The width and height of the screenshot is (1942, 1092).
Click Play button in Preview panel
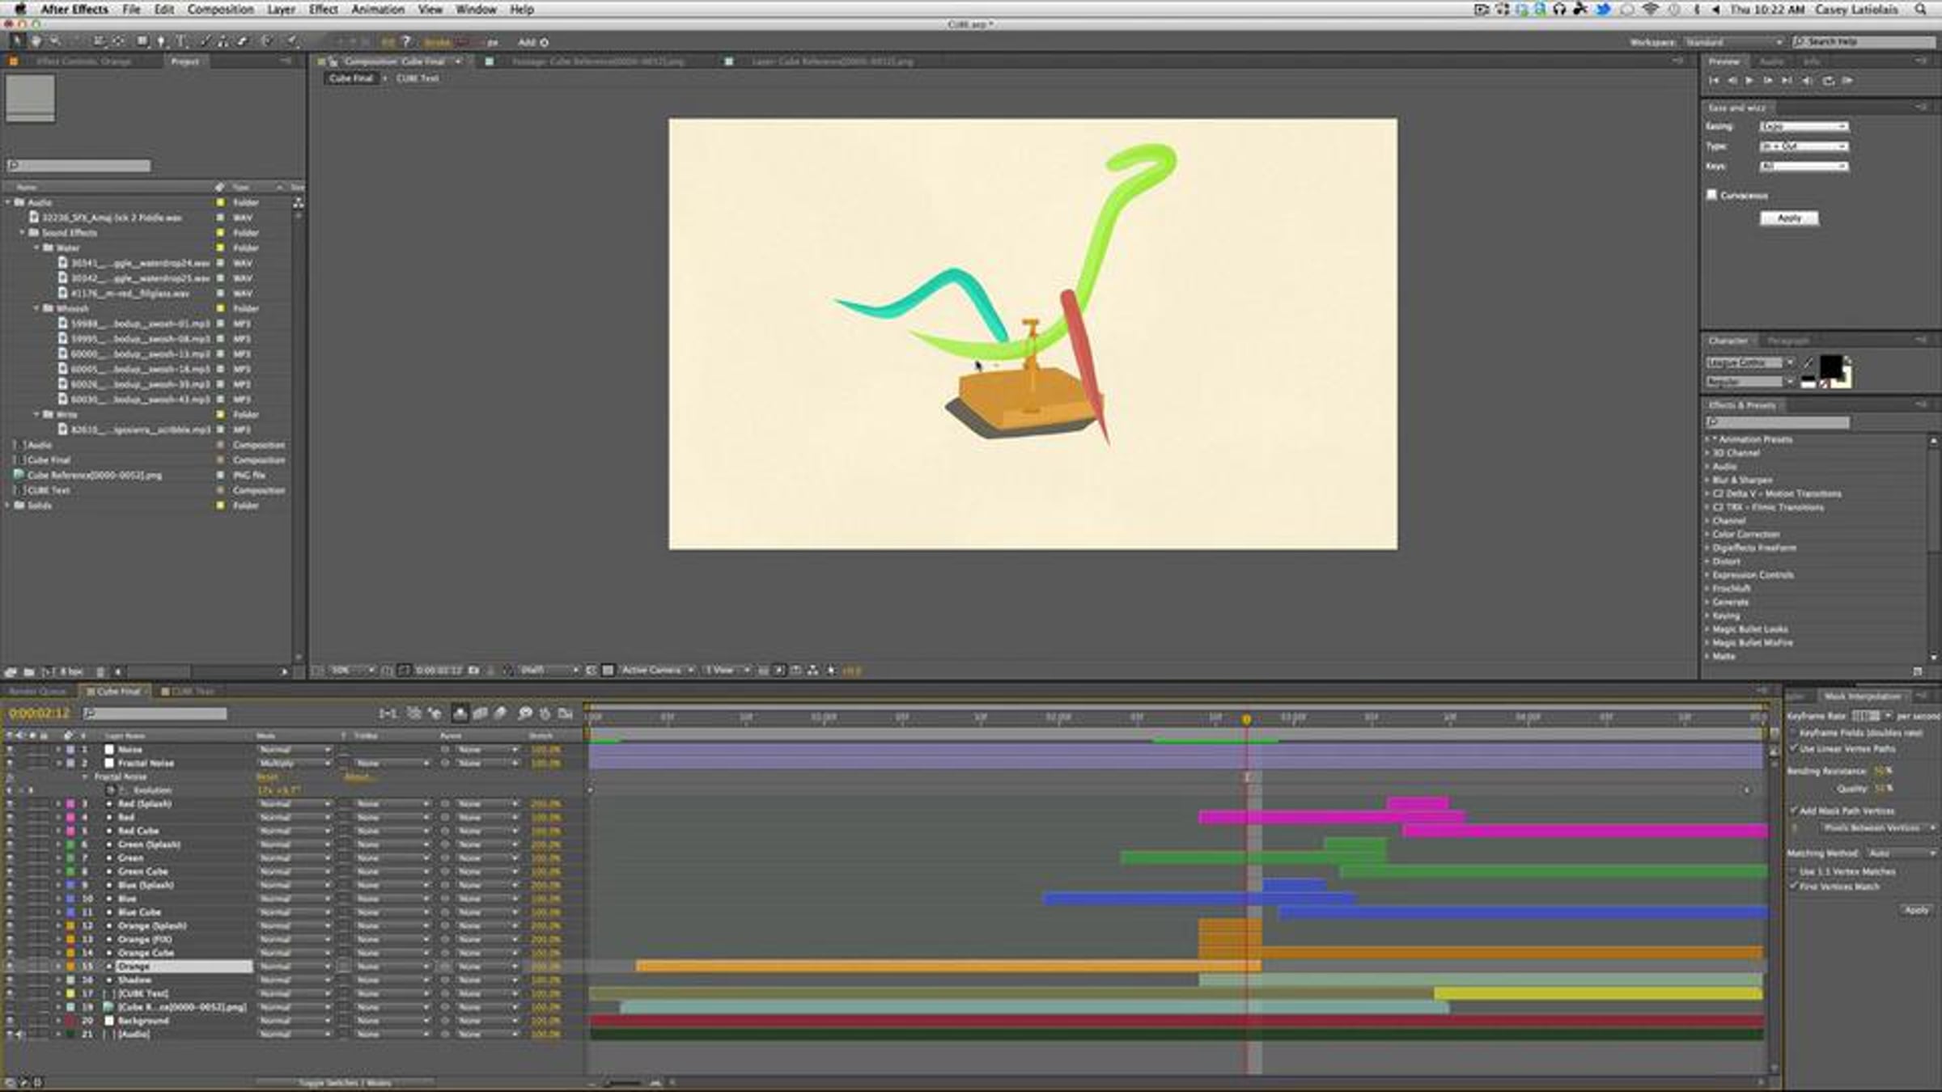point(1749,81)
